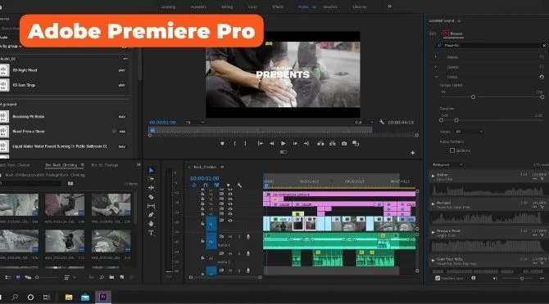Open the Relevance sort dropdown
Screen dimensions: 549x304
pyautogui.click(x=448, y=165)
